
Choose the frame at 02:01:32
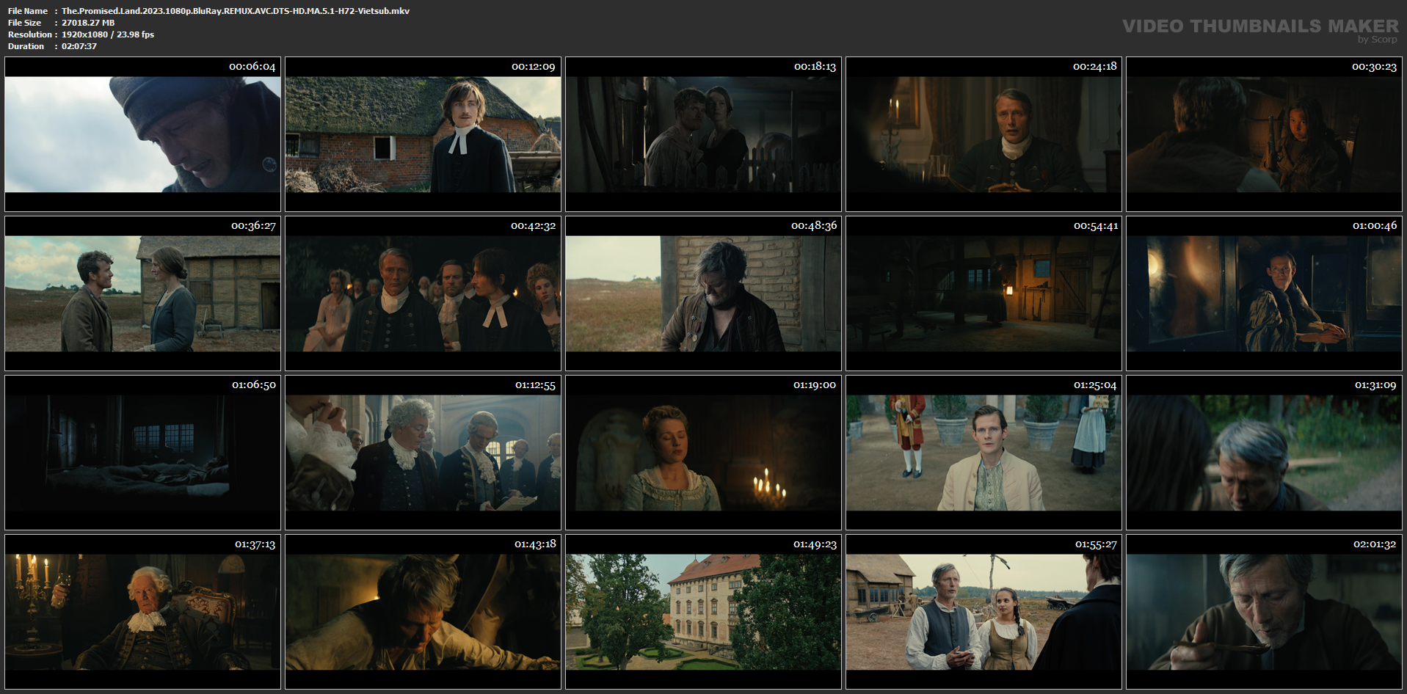[1264, 612]
